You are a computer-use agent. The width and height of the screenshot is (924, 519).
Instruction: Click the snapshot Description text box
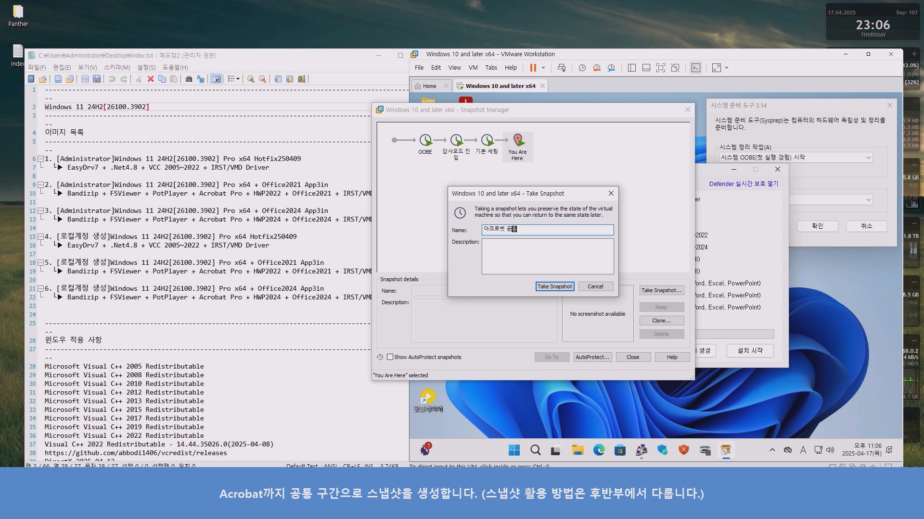[x=547, y=256]
